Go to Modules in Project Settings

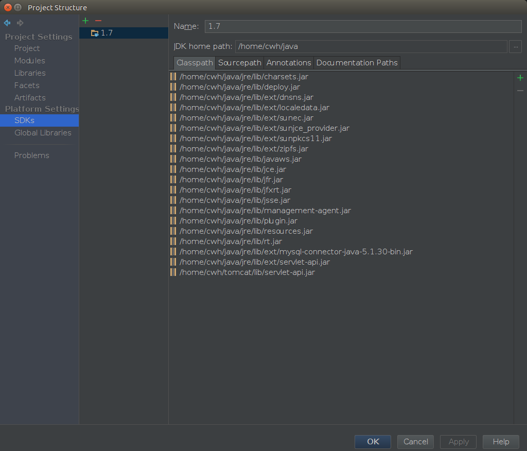tap(29, 61)
